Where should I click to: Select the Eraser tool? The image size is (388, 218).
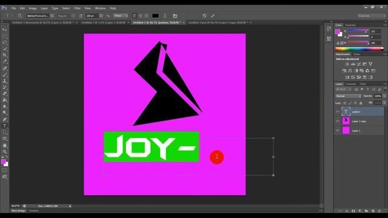pos(4,94)
